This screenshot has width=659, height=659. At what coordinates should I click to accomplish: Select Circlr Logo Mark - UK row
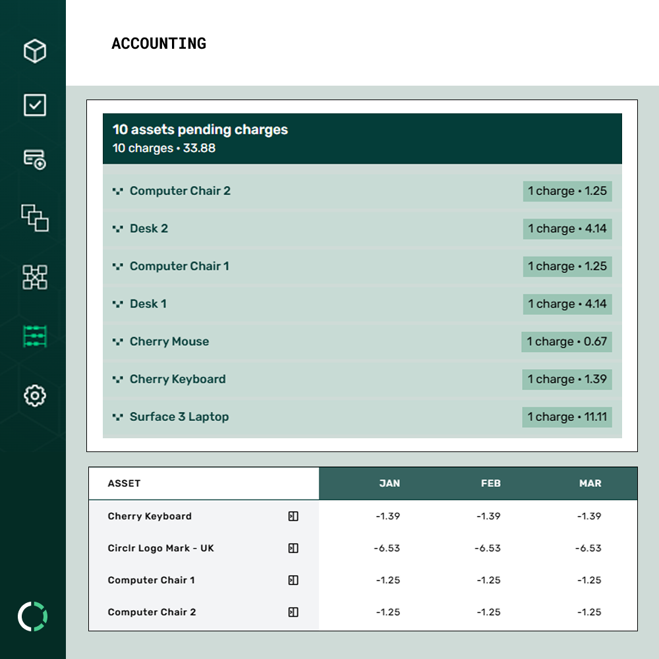161,548
